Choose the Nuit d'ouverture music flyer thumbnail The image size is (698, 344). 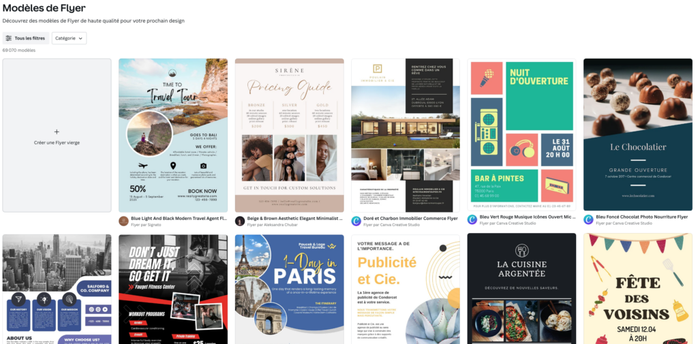(521, 135)
